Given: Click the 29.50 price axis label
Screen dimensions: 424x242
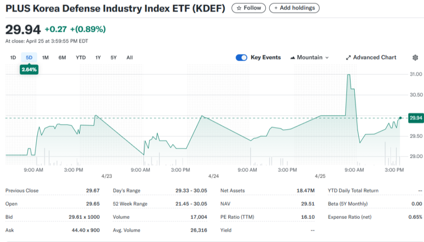Looking at the screenshot, I should tap(416, 136).
